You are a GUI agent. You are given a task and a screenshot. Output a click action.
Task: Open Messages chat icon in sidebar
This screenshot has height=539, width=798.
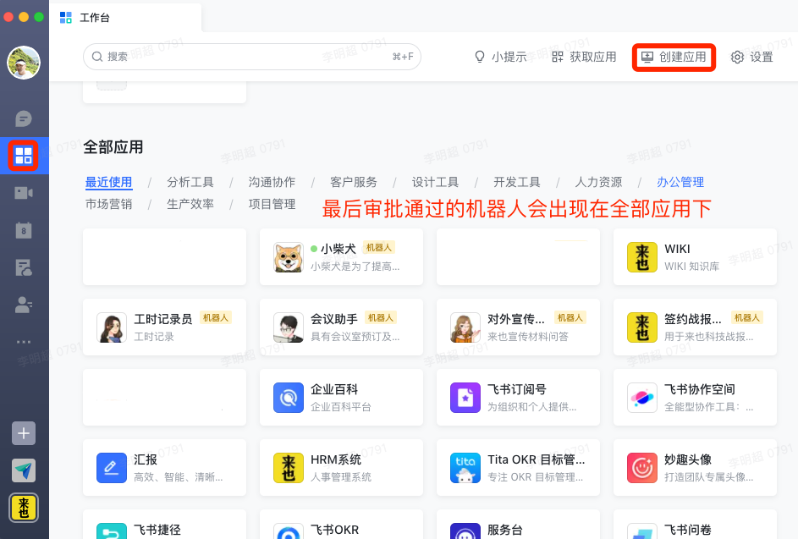point(24,118)
